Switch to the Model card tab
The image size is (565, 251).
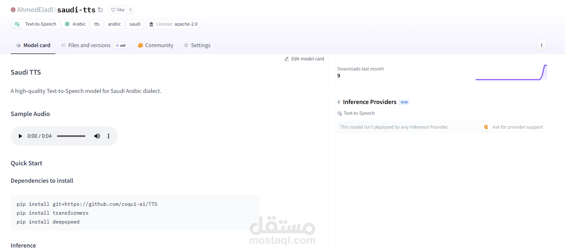(33, 45)
